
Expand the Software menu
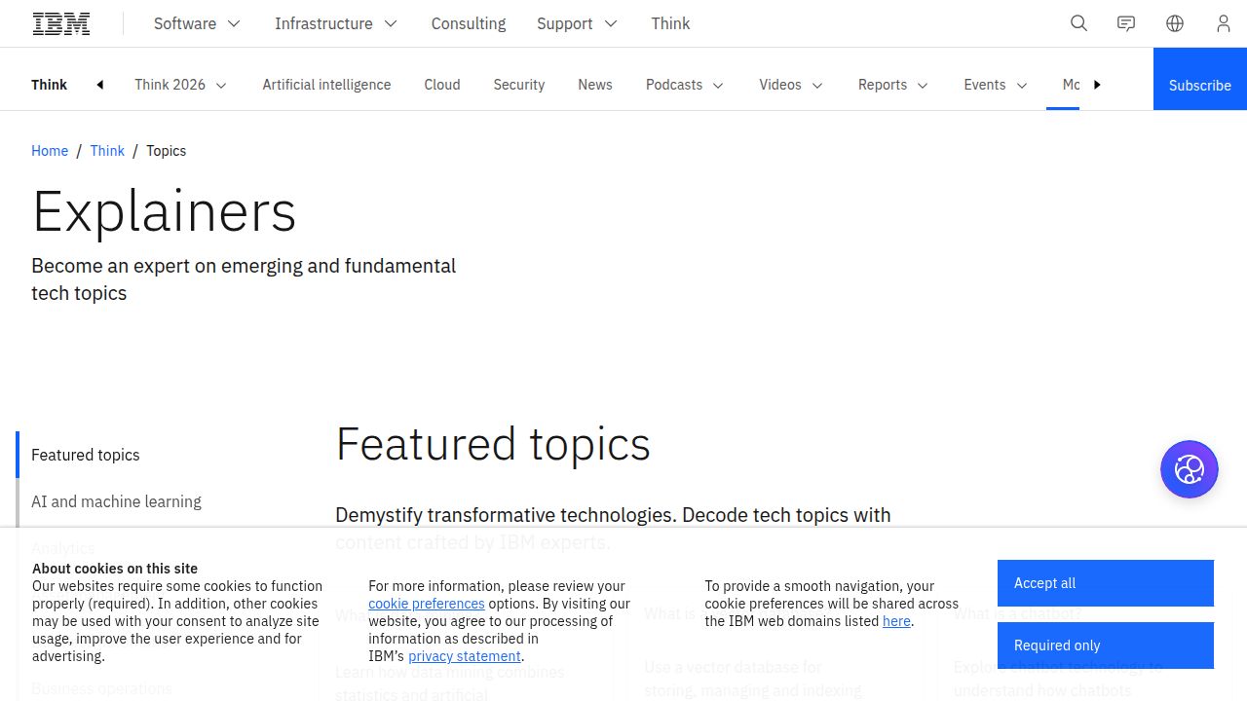click(197, 23)
